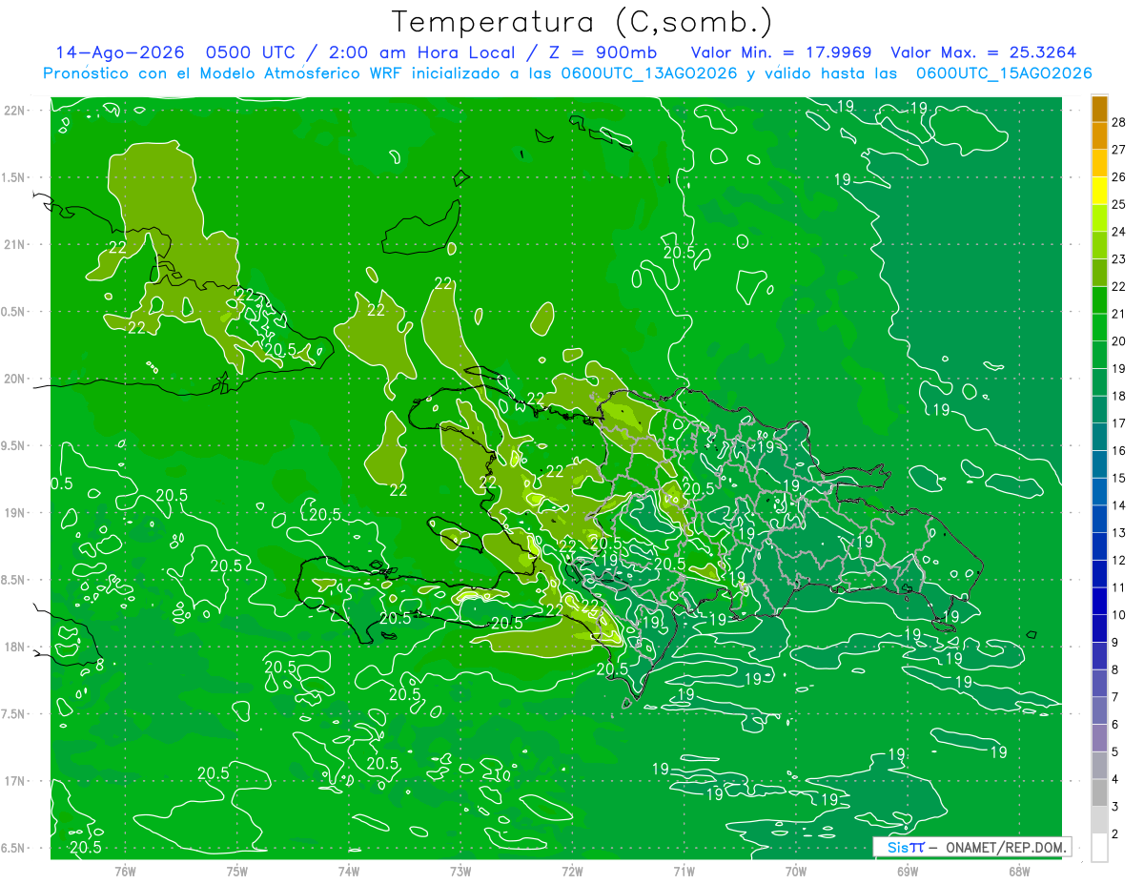Click the "21N" latitude axis label
The height and width of the screenshot is (884, 1144).
point(15,245)
